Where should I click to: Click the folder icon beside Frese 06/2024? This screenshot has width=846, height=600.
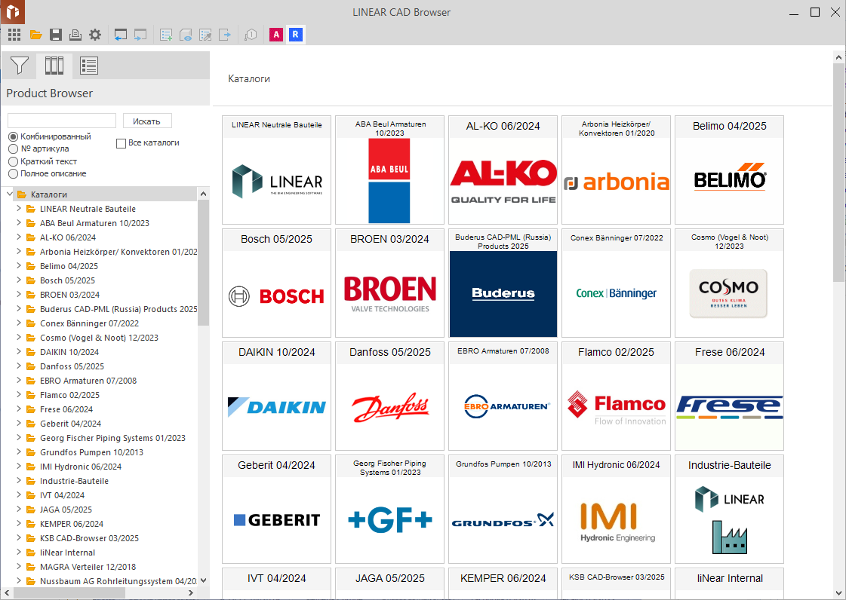pyautogui.click(x=31, y=409)
